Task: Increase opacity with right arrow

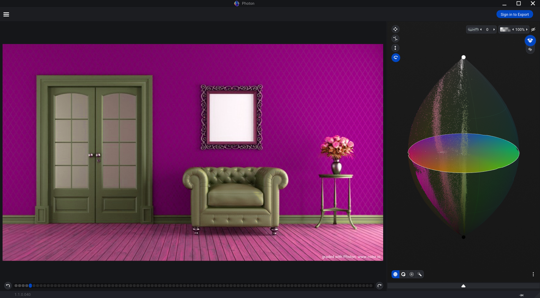Action: click(527, 29)
